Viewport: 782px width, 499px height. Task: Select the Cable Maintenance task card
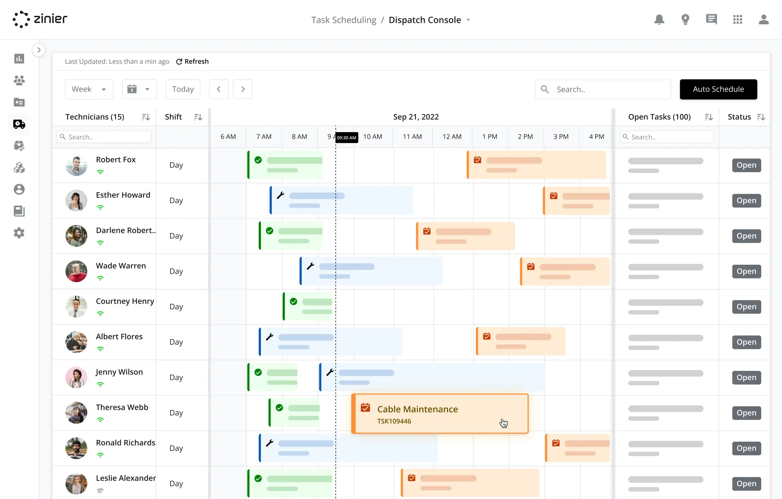[x=440, y=414]
